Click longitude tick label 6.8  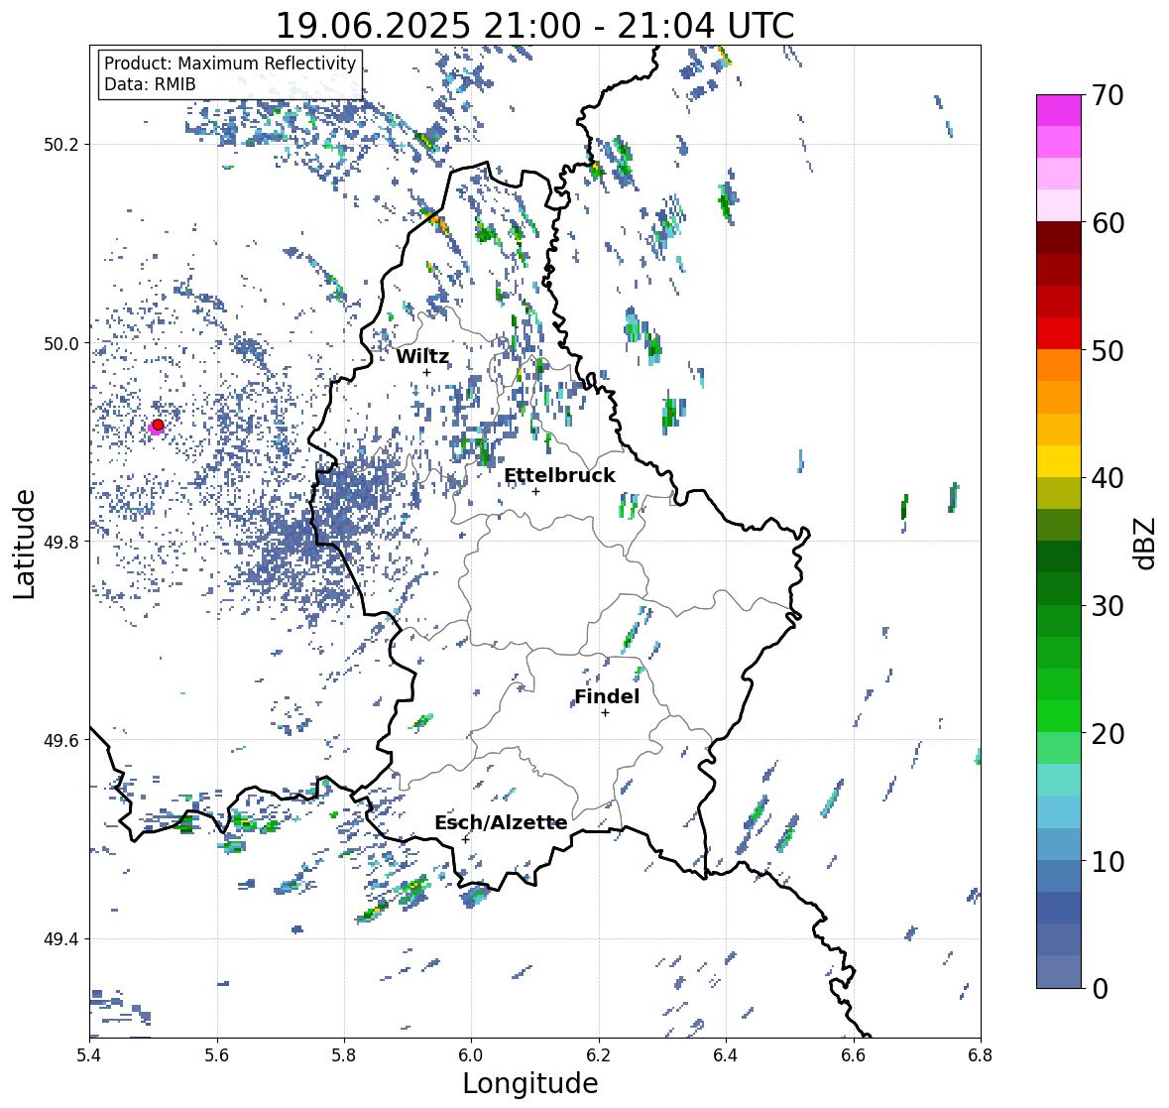981,1054
